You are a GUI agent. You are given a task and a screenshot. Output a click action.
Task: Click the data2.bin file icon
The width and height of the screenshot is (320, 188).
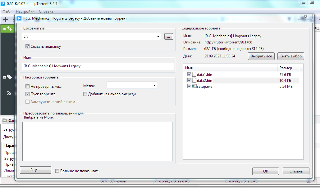194,80
